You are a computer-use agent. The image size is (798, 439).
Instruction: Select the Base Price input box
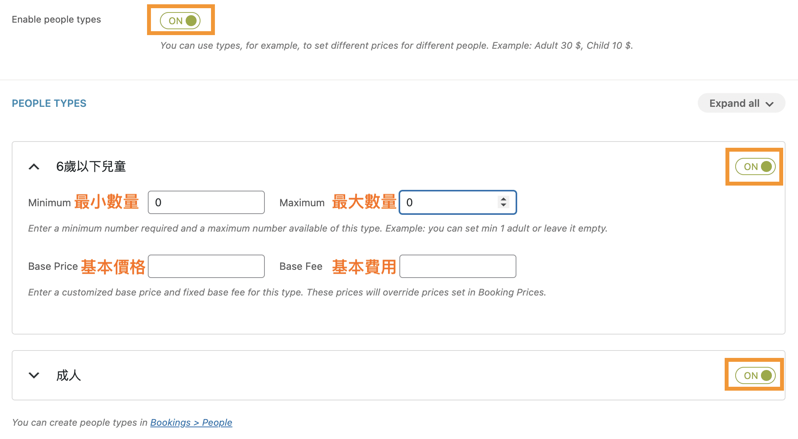pos(206,266)
